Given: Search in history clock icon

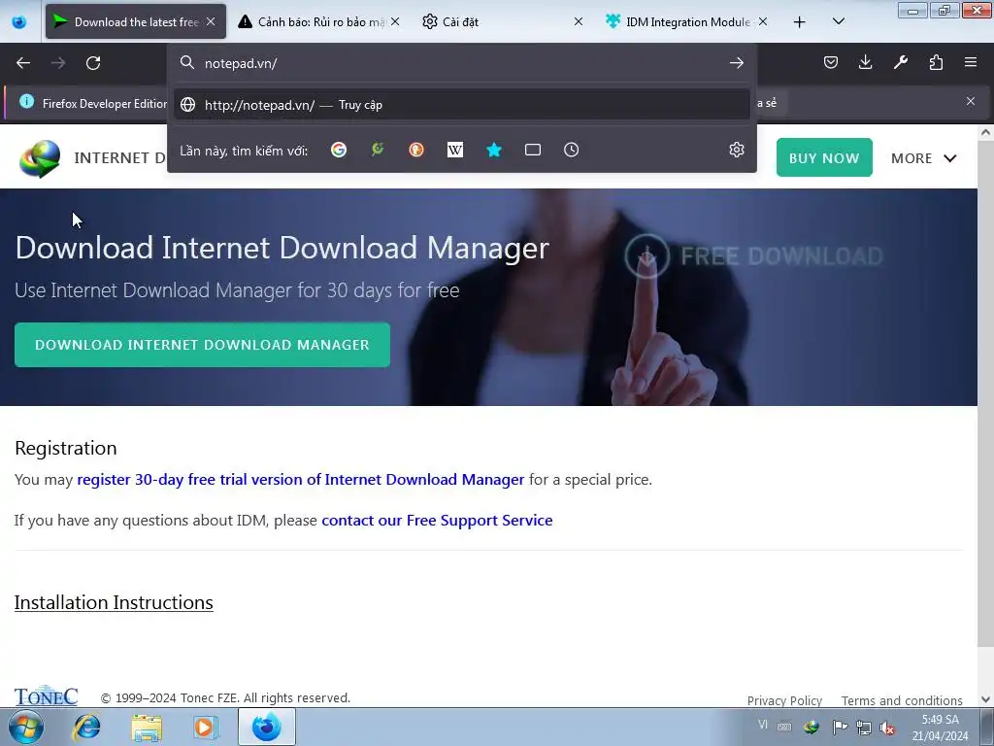Looking at the screenshot, I should pos(571,150).
